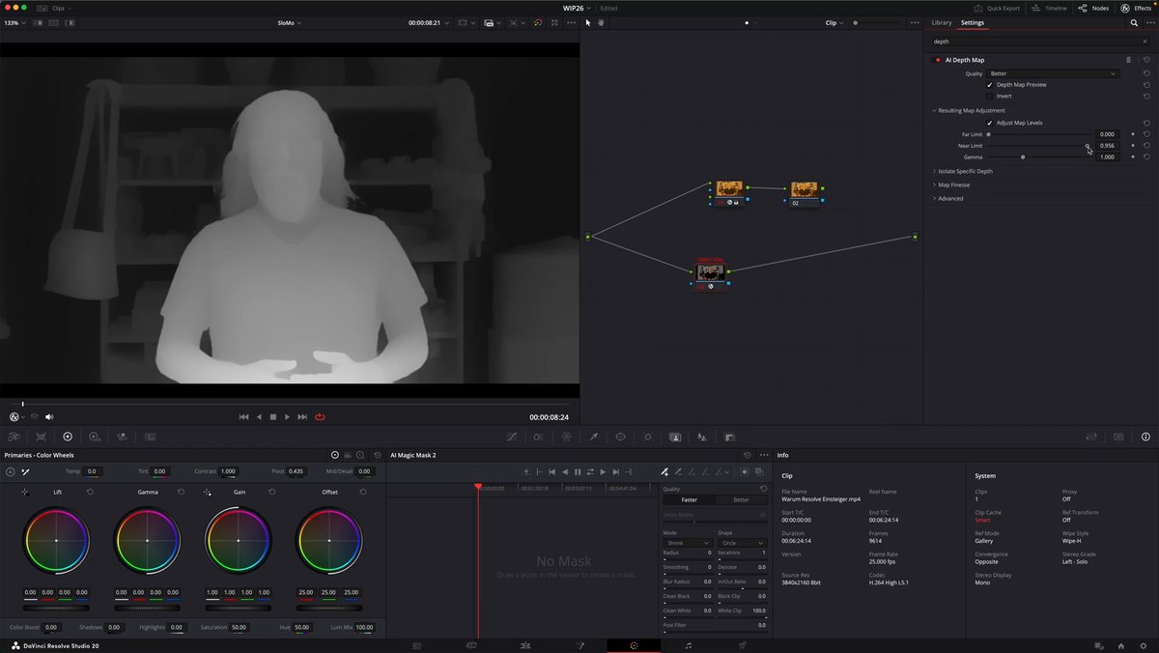Click the viewer mute speaker icon
This screenshot has height=653, width=1159.
(x=49, y=417)
